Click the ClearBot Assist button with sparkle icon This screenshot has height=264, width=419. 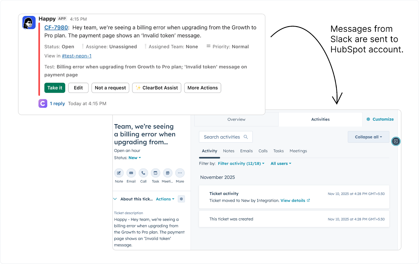point(157,88)
